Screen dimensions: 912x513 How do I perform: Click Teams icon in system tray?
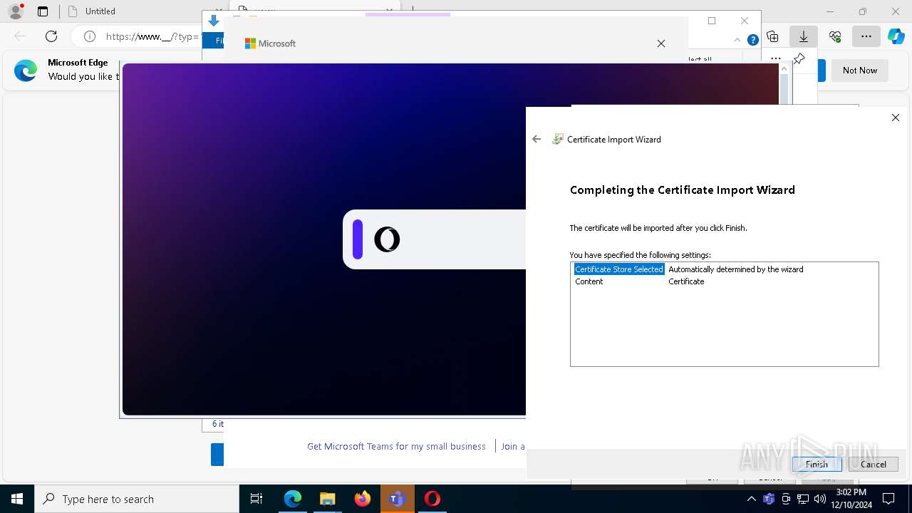pos(769,499)
